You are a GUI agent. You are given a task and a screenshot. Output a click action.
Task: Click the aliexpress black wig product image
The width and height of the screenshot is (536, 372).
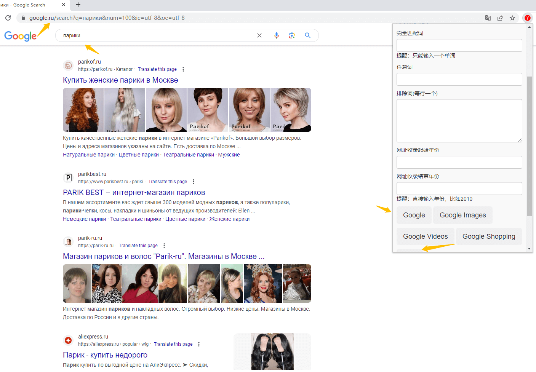[x=272, y=351]
